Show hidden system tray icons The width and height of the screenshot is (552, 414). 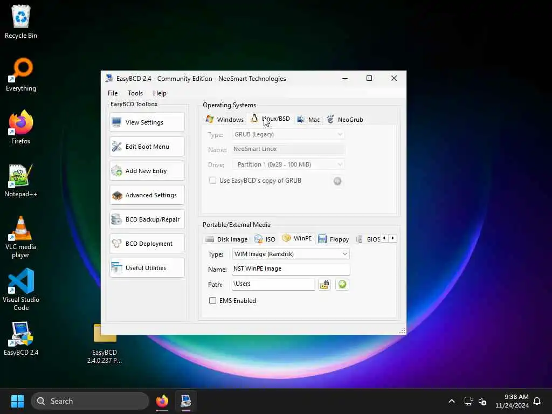pos(452,401)
